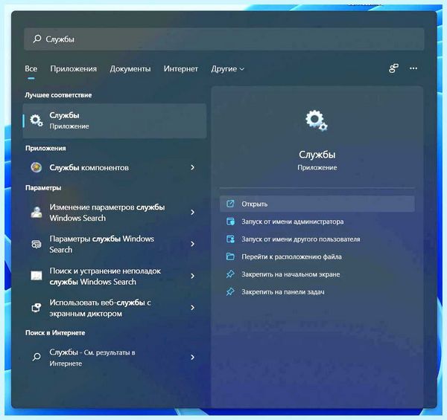Click pin icon for Закрепить на панели задач
Image resolution: width=447 pixels, height=420 pixels.
[x=230, y=291]
